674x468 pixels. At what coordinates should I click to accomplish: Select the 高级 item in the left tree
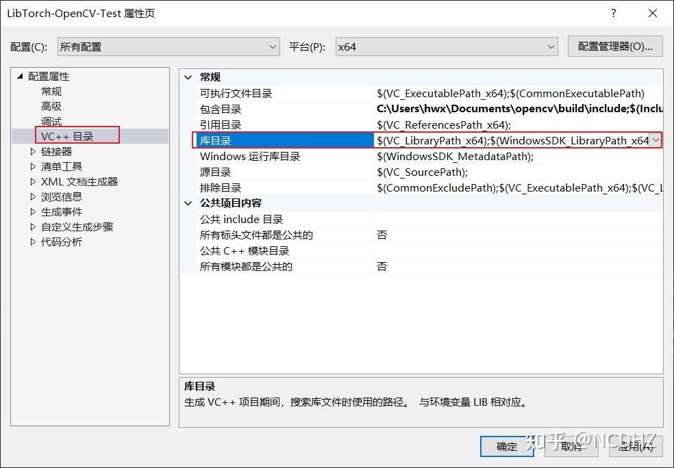point(51,106)
